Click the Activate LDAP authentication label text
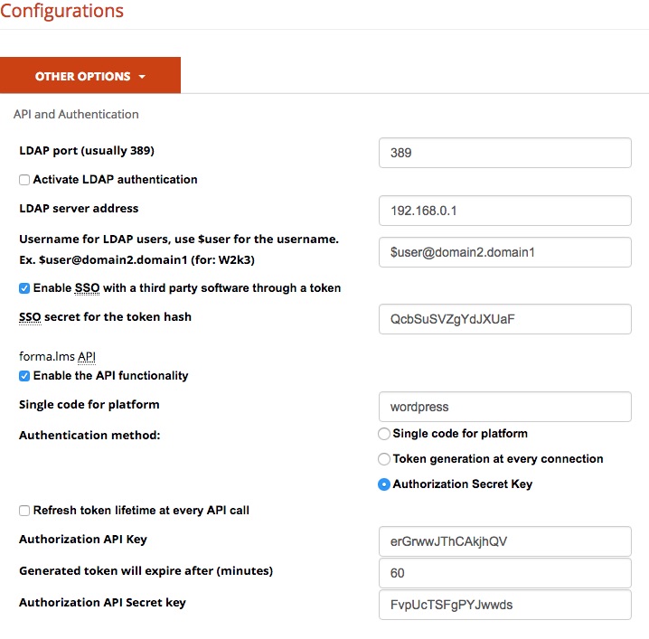 pyautogui.click(x=115, y=180)
